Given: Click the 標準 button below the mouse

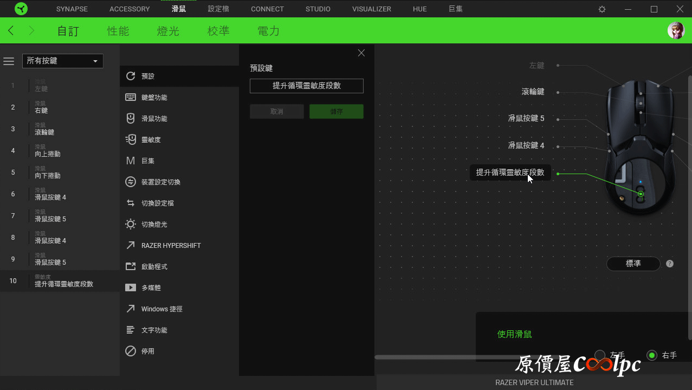Looking at the screenshot, I should click(633, 264).
